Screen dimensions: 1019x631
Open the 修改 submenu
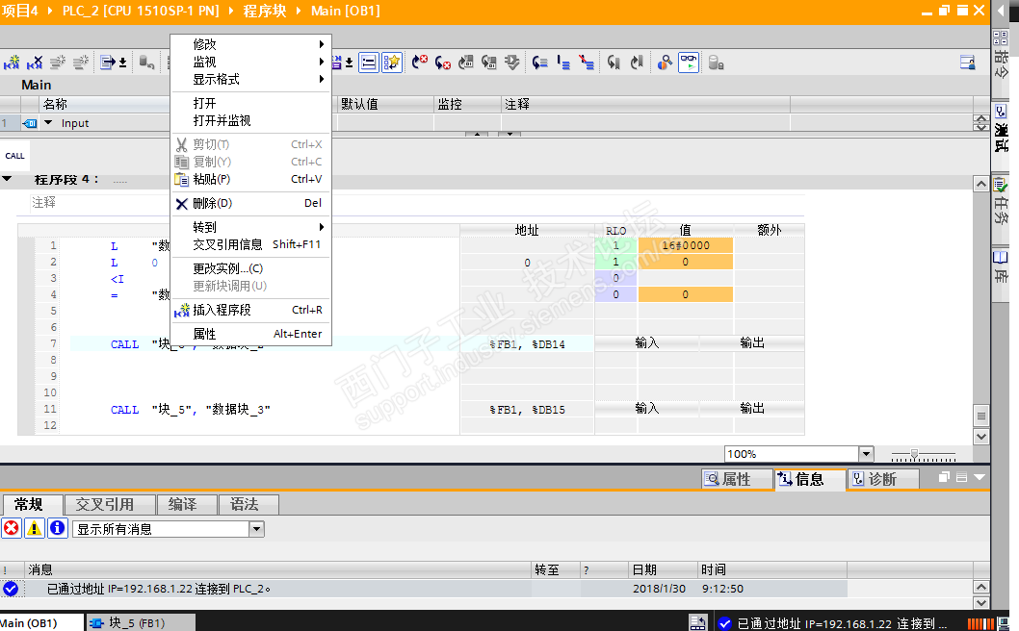pyautogui.click(x=250, y=44)
